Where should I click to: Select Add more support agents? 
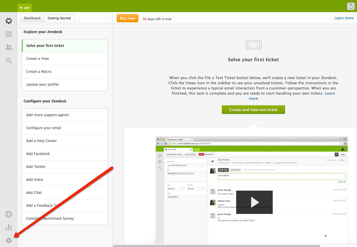click(65, 115)
